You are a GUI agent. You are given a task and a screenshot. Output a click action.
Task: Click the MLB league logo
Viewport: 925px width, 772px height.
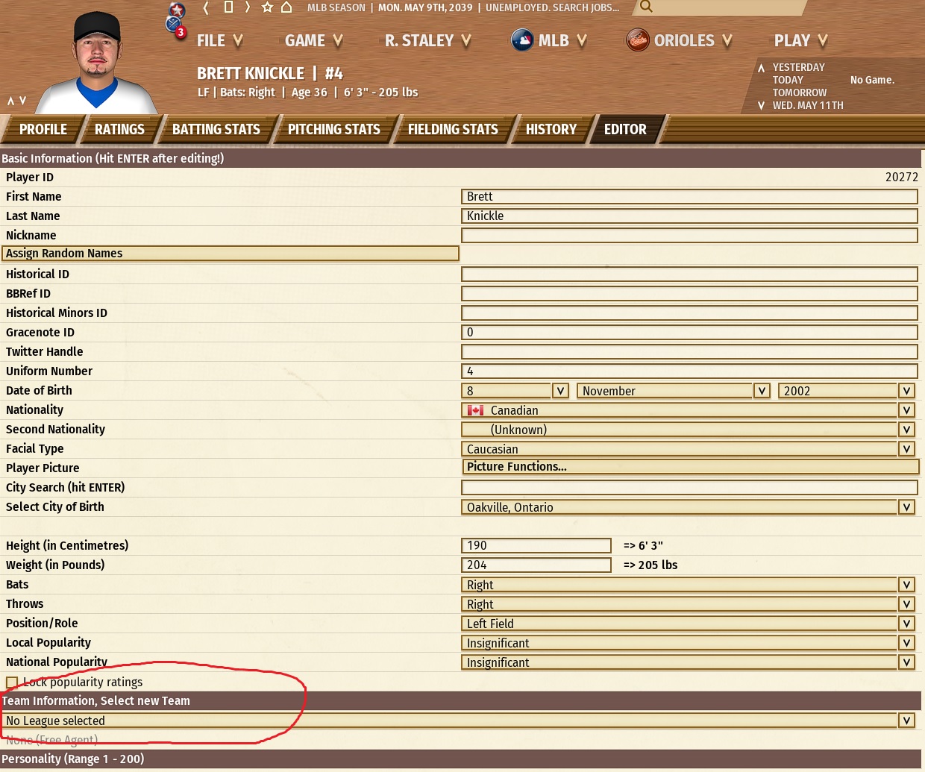tap(522, 40)
